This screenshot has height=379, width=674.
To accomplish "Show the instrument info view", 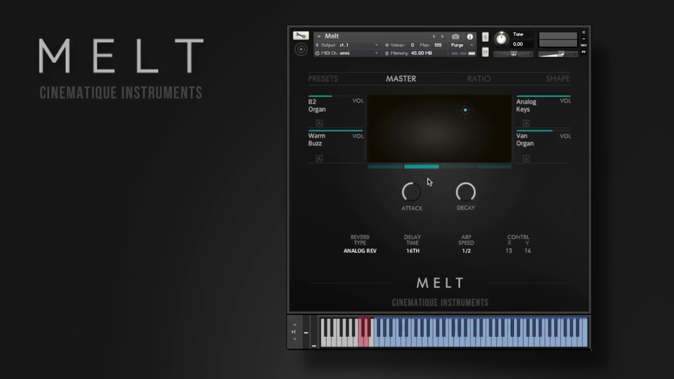I will pos(470,36).
